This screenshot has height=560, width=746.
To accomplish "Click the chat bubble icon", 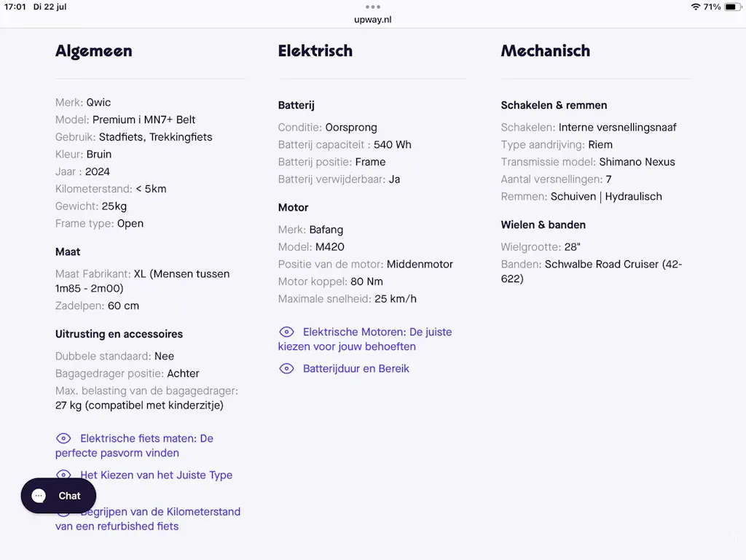I will coord(39,496).
